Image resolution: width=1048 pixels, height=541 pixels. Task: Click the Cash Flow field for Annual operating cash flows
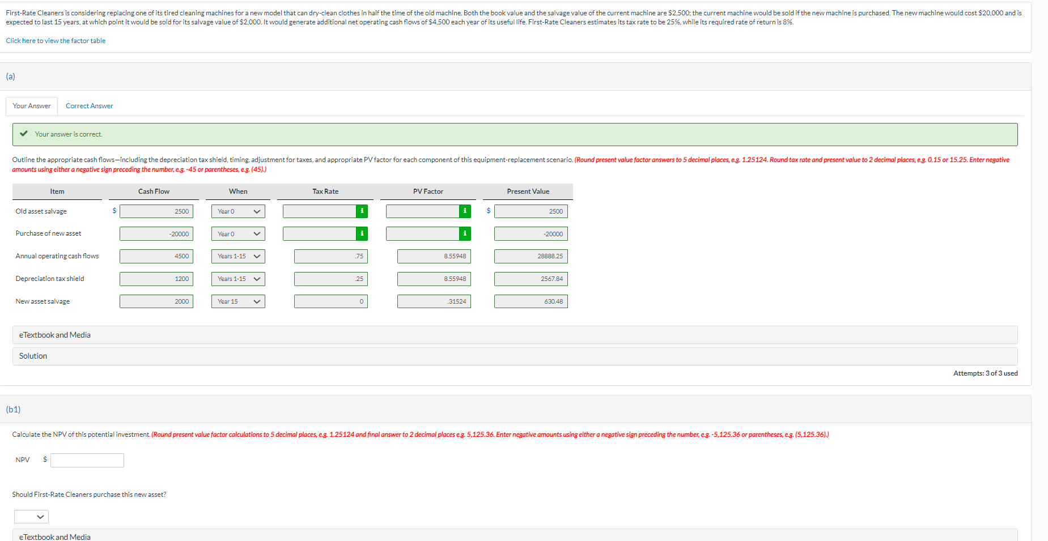click(x=156, y=256)
